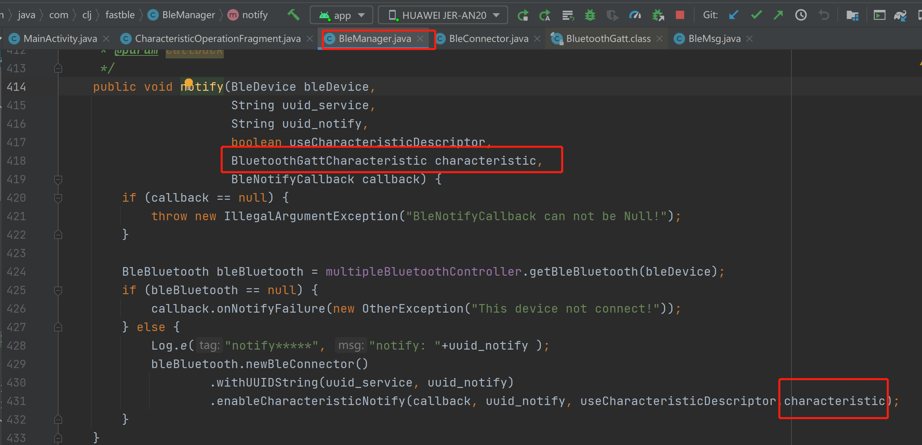Collapse the notify method fold marker
The height and width of the screenshot is (445, 922).
click(58, 180)
